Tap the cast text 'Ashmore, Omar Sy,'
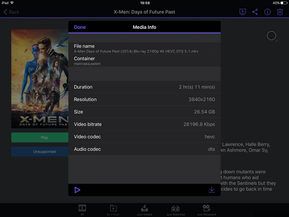This screenshot has height=217, width=289. (247, 150)
